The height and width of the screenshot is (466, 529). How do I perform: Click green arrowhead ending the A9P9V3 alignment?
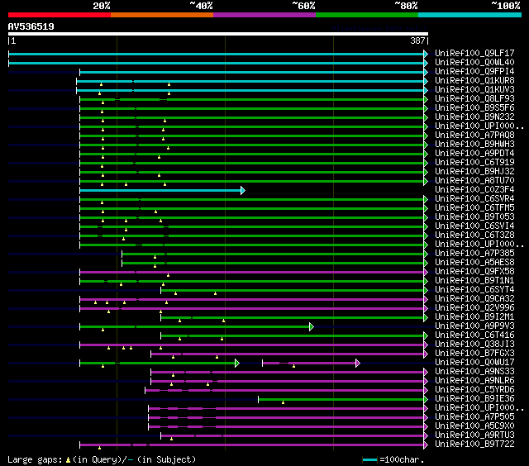coord(312,326)
